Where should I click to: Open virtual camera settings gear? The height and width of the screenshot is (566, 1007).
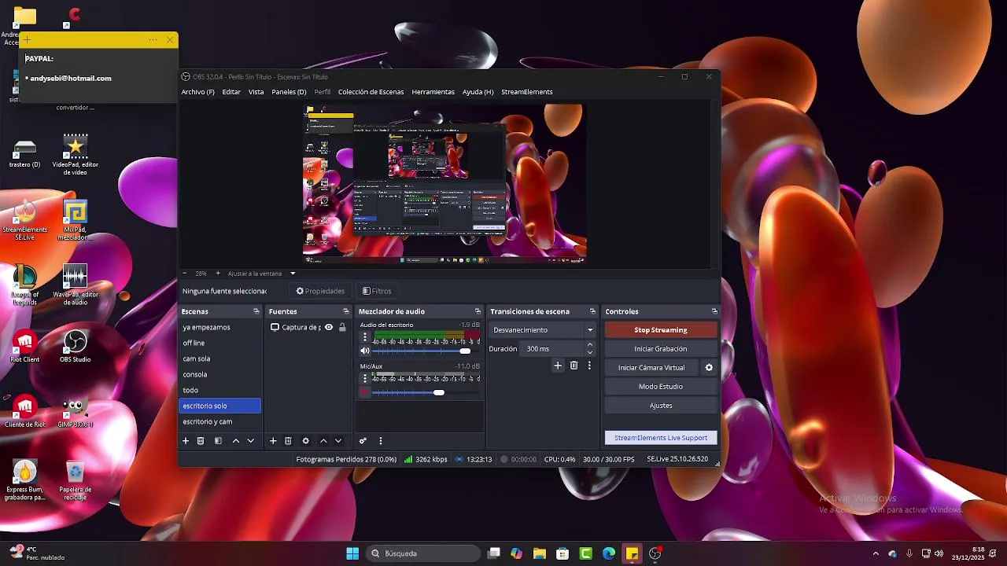tap(709, 367)
